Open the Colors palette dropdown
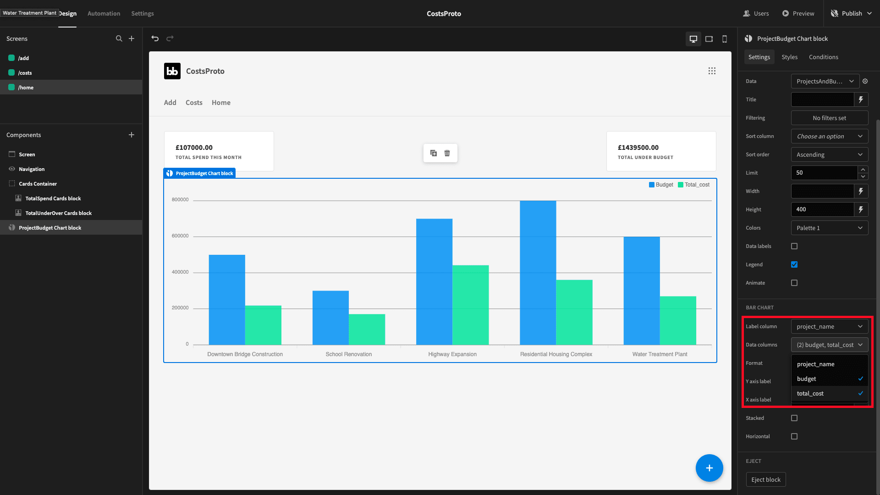 (830, 228)
